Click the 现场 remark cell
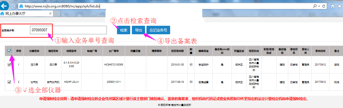 coord(336,82)
